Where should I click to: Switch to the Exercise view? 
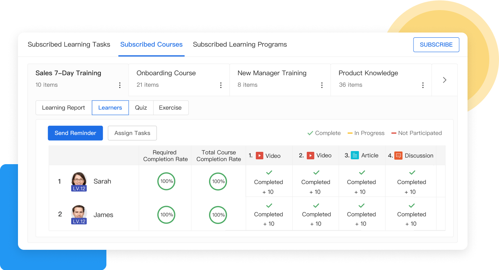pyautogui.click(x=170, y=108)
